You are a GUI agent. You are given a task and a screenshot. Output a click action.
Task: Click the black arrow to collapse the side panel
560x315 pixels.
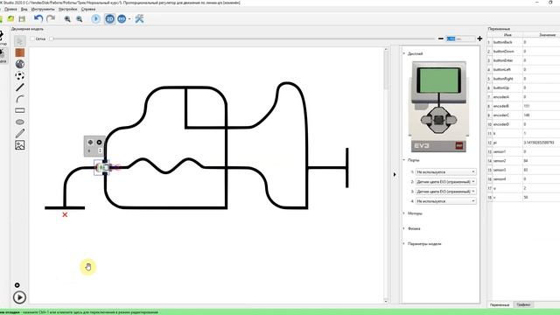395,175
